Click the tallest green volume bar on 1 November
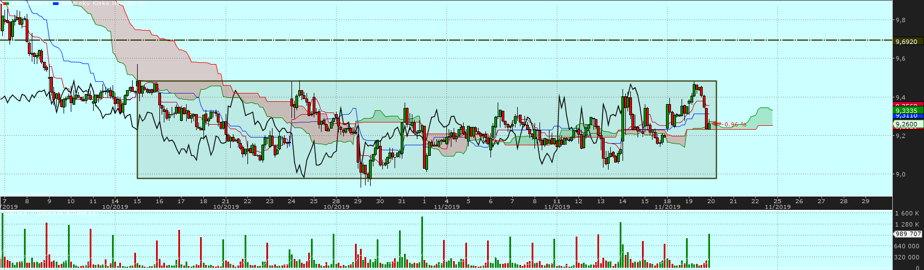 [x=422, y=243]
